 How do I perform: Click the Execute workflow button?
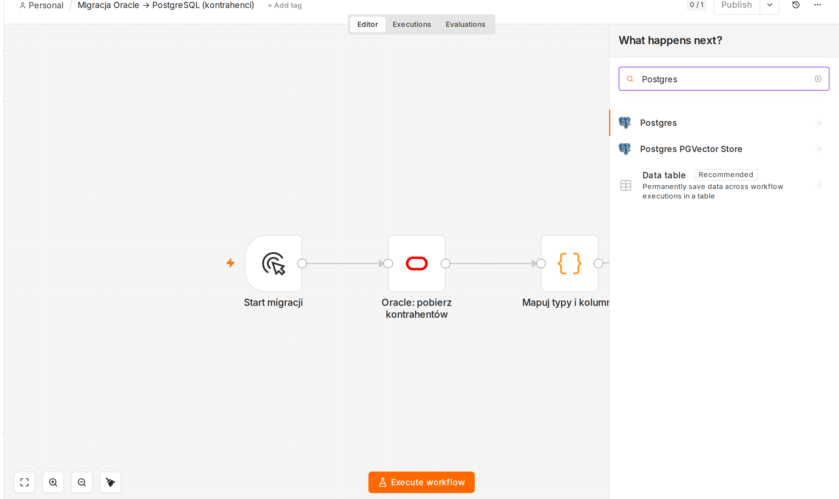tap(421, 482)
